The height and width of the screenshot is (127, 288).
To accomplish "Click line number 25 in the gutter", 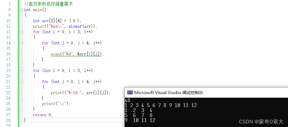I will tap(8, 104).
